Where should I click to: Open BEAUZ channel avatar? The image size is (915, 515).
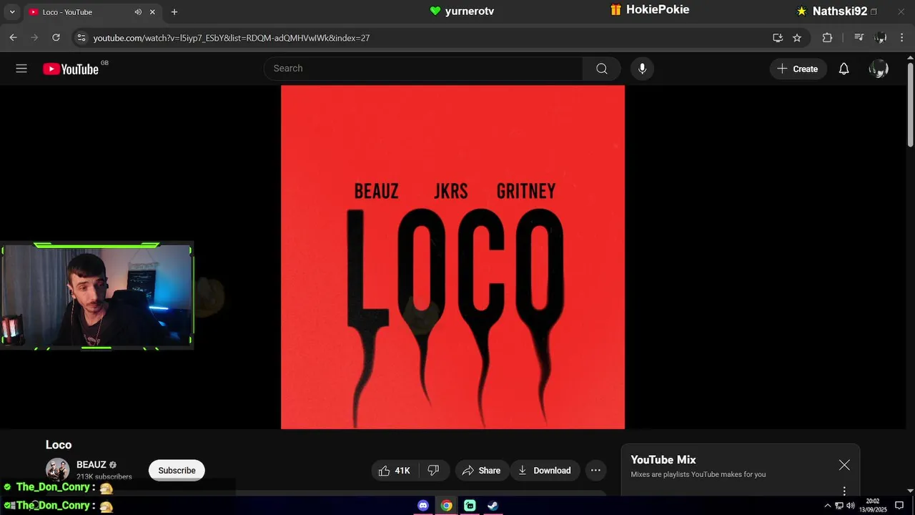[x=57, y=469]
